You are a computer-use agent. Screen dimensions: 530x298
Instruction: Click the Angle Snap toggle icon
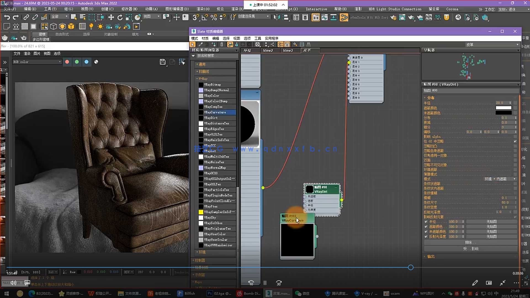(205, 17)
